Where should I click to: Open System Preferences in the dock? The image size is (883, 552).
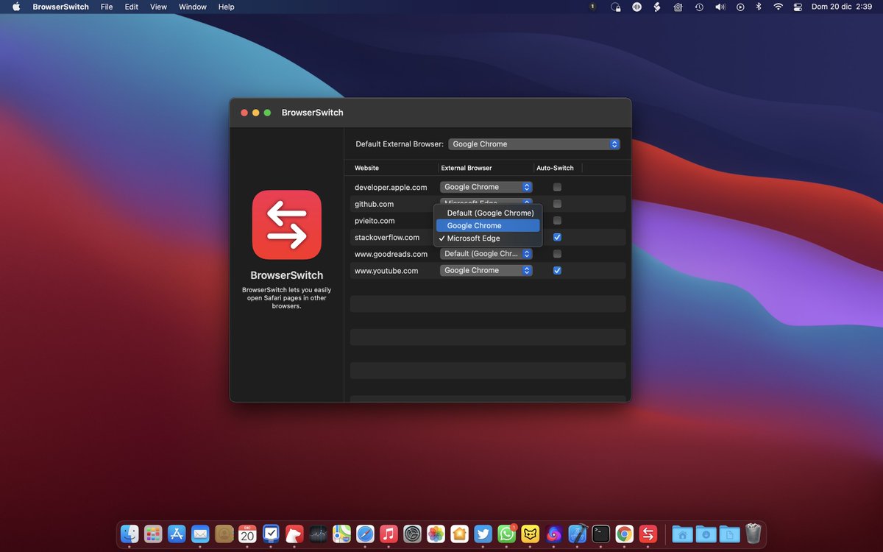412,534
